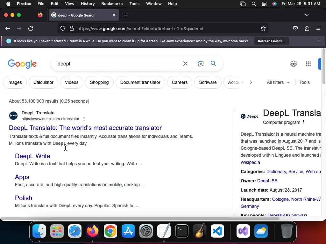The width and height of the screenshot is (326, 244).
Task: Reload the current page
Action: (31, 29)
